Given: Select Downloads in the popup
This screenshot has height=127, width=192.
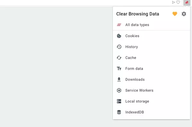Looking at the screenshot, I should (152, 80).
